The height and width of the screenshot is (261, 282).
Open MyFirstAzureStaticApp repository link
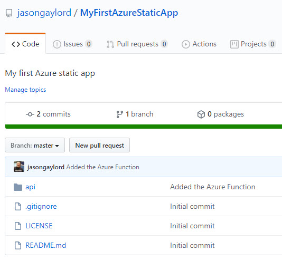[129, 13]
